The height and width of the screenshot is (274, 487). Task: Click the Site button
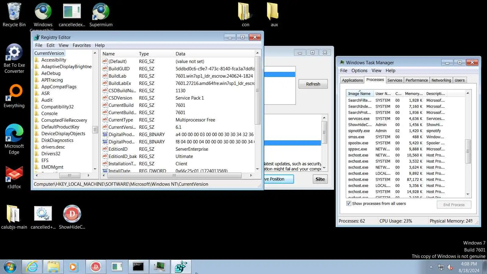tap(320, 179)
